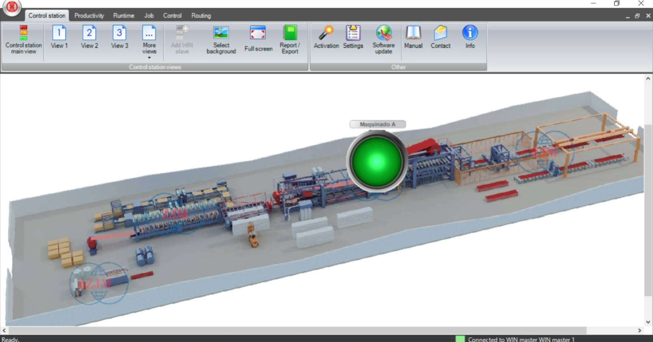Switch to View 3
653x342 pixels.
point(119,37)
